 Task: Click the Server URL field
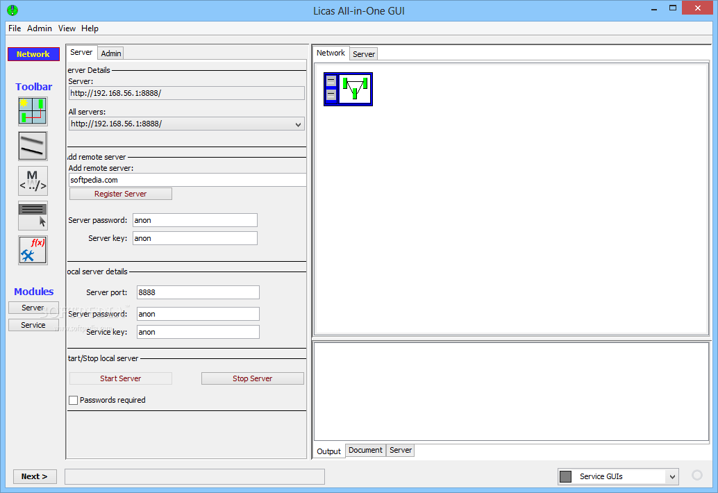point(187,93)
